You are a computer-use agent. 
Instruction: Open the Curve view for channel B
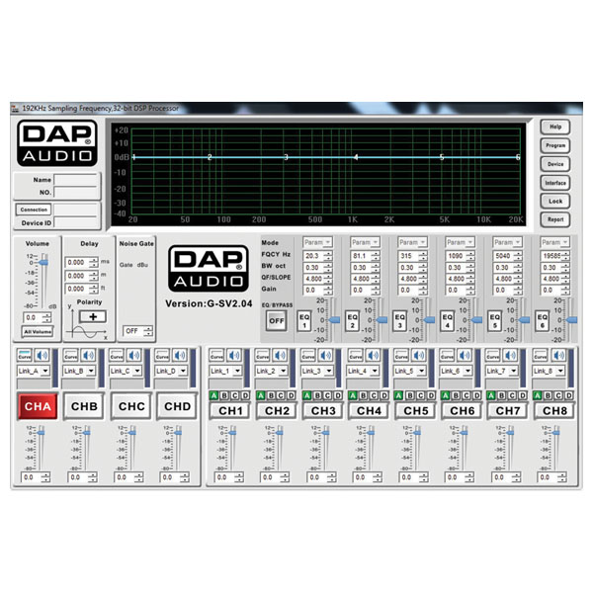click(x=71, y=355)
